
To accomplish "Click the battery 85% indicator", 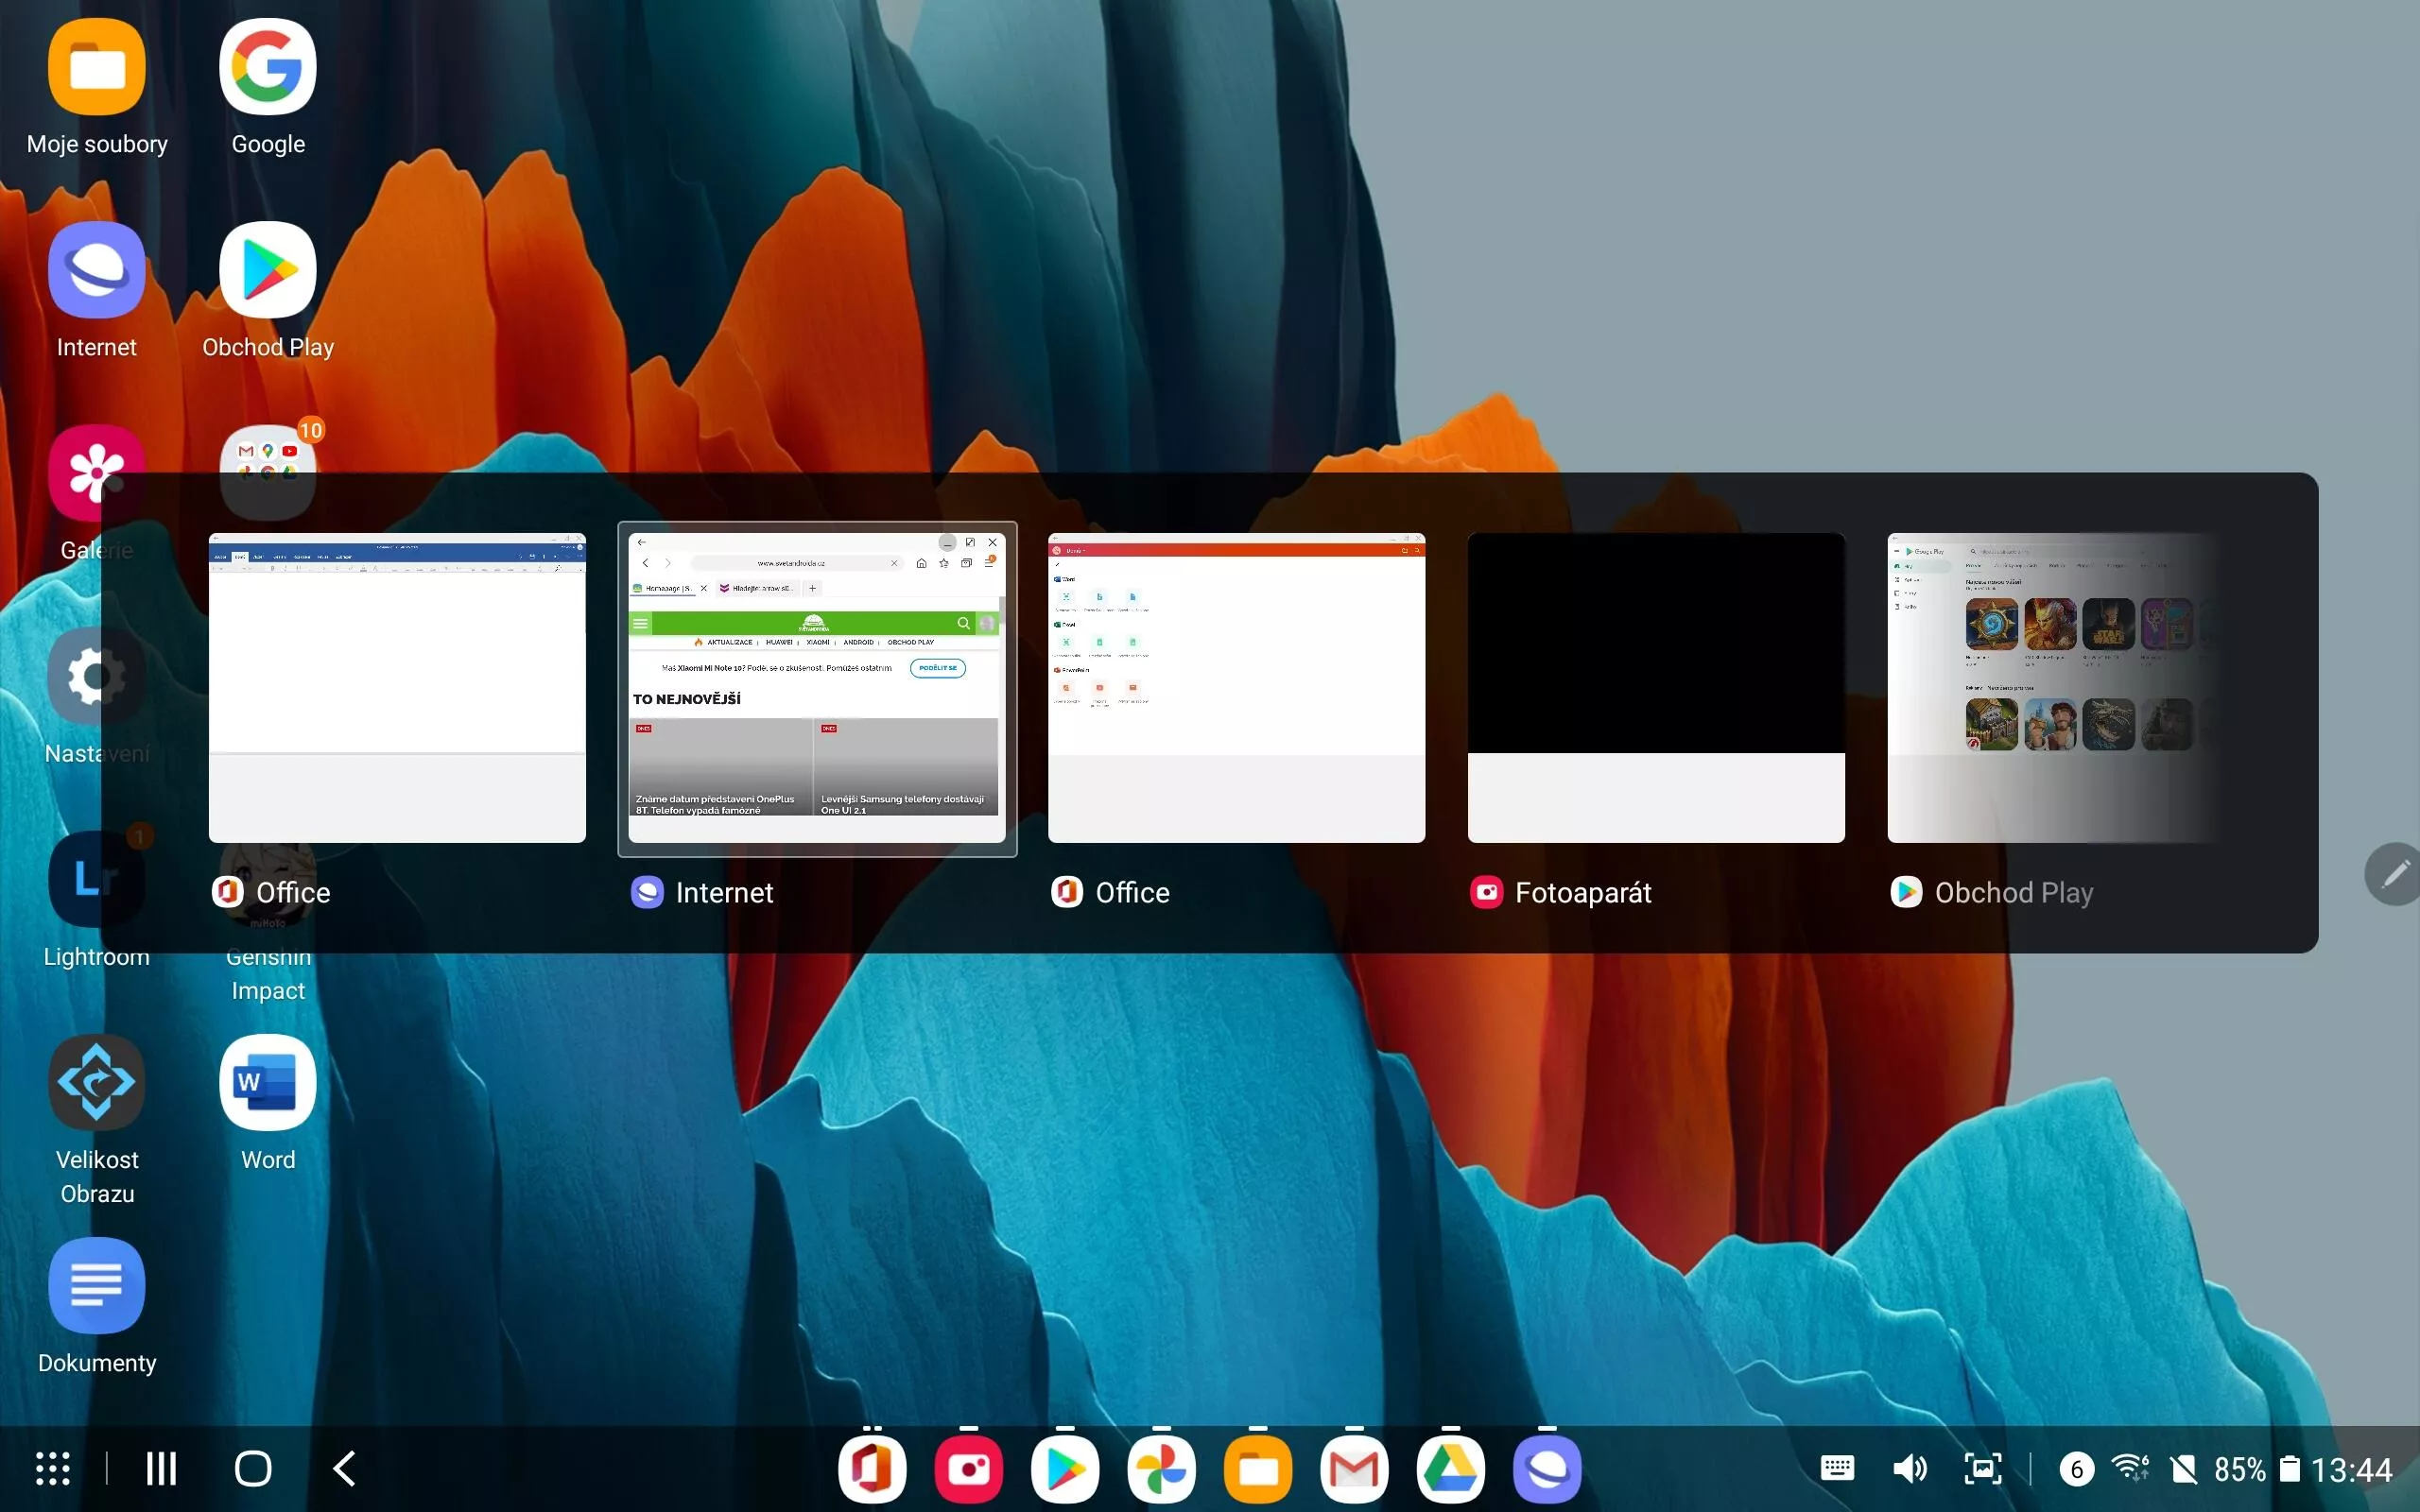I will (x=2256, y=1469).
